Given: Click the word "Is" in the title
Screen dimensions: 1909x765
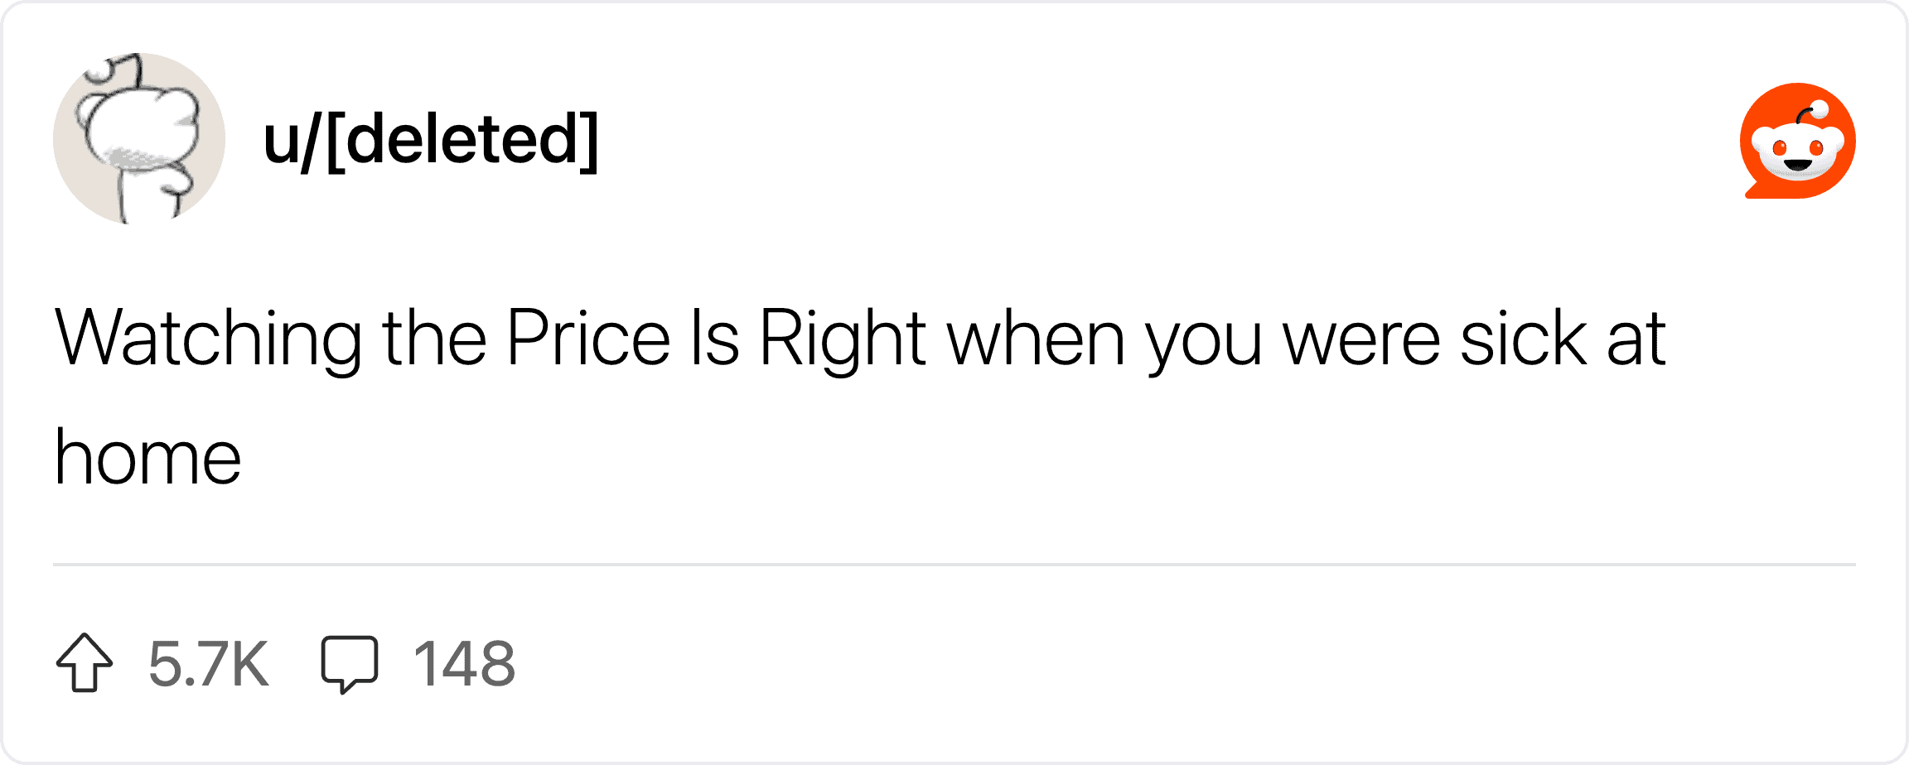Looking at the screenshot, I should pyautogui.click(x=715, y=338).
